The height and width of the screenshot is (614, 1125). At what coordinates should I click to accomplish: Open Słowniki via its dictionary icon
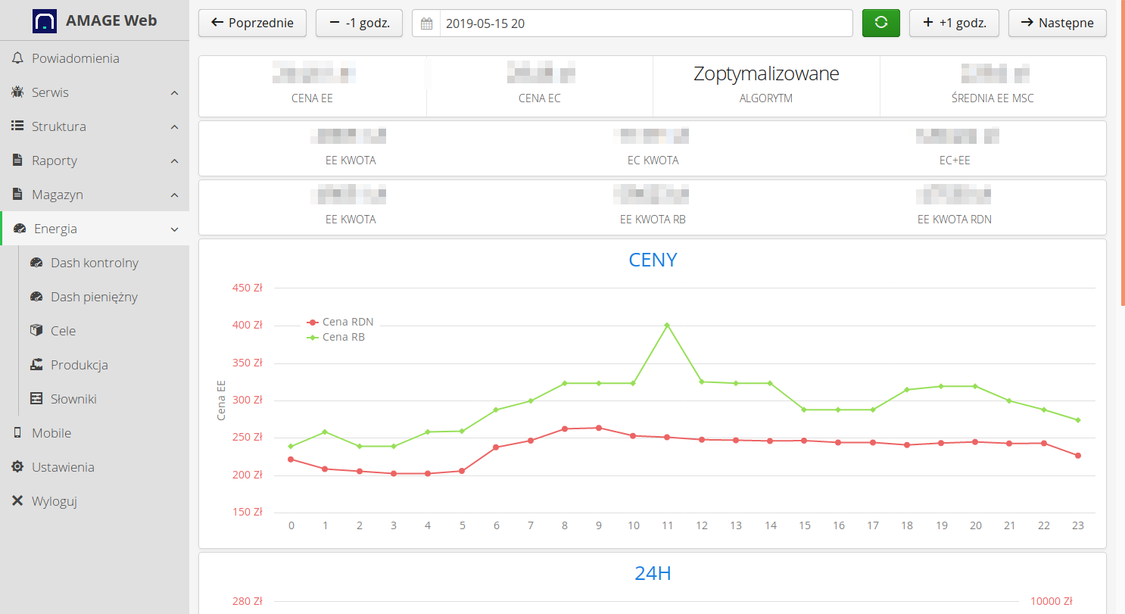[x=36, y=398]
